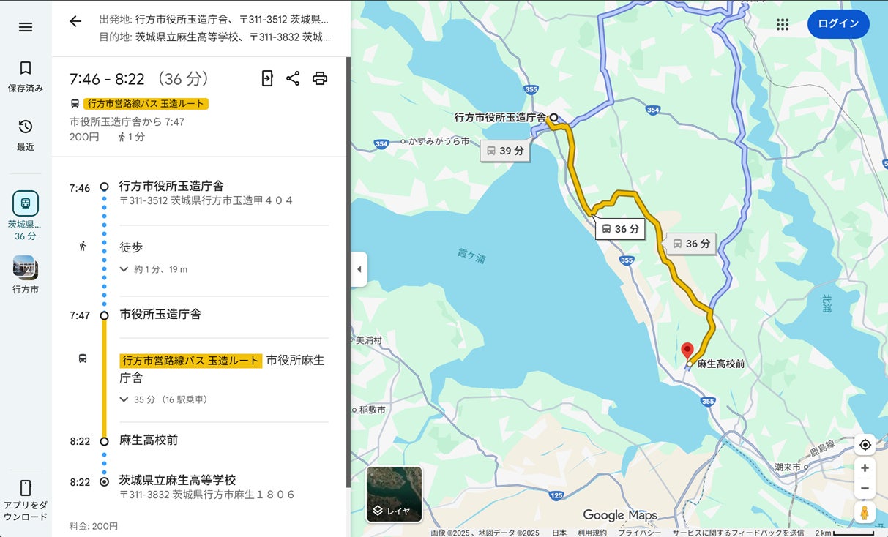This screenshot has height=537, width=888.
Task: Switch map layer via レイヤ thumbnail
Action: point(395,494)
